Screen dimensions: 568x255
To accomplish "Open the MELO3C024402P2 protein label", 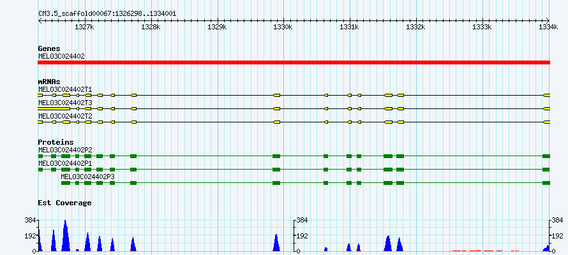I will pos(65,150).
